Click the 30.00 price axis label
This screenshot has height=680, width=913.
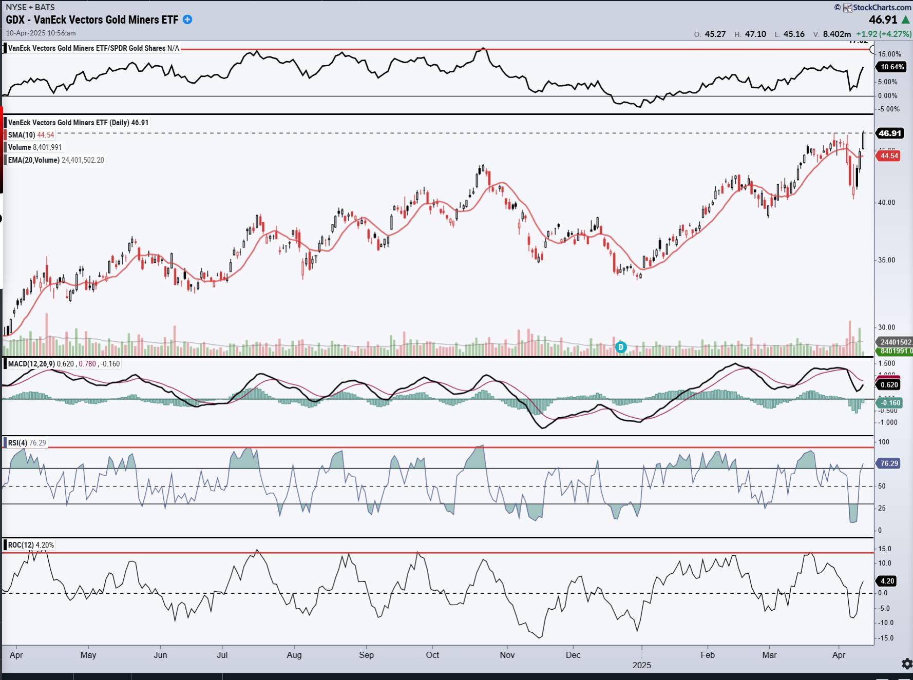coord(886,327)
